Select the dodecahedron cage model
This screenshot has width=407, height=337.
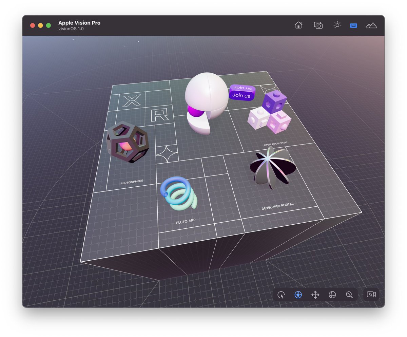(x=128, y=142)
